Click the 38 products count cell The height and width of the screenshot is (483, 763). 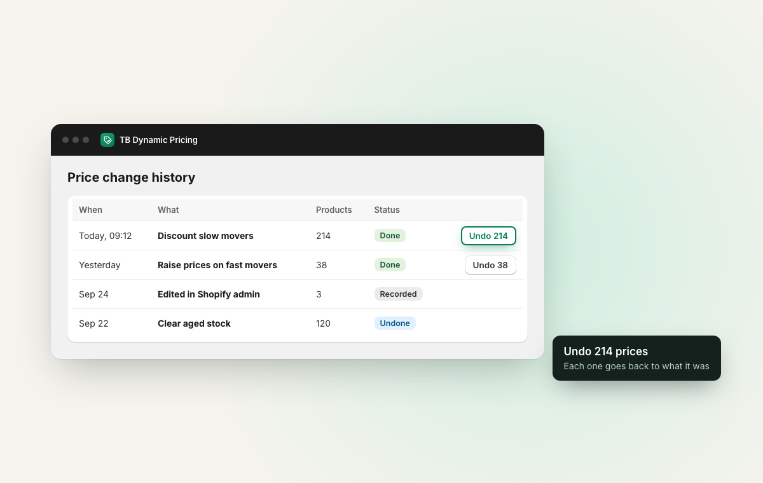point(321,265)
